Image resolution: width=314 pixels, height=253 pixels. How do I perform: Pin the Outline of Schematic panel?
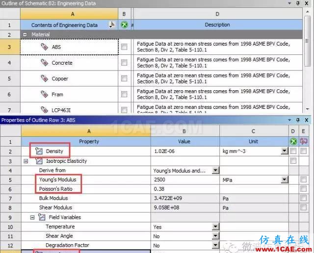298,3
